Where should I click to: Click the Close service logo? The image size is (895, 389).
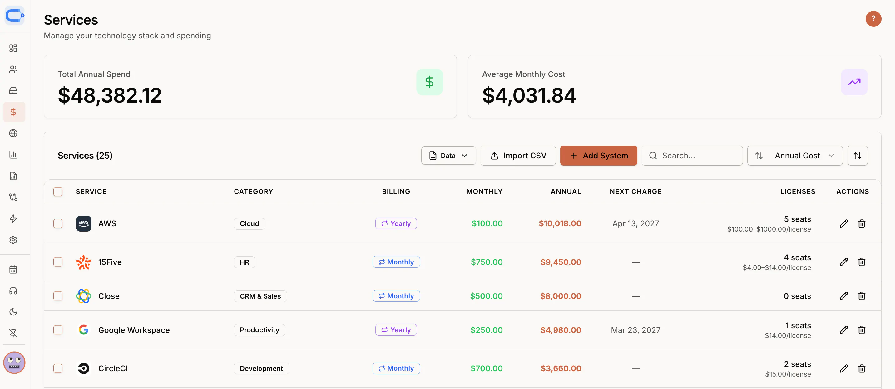83,296
